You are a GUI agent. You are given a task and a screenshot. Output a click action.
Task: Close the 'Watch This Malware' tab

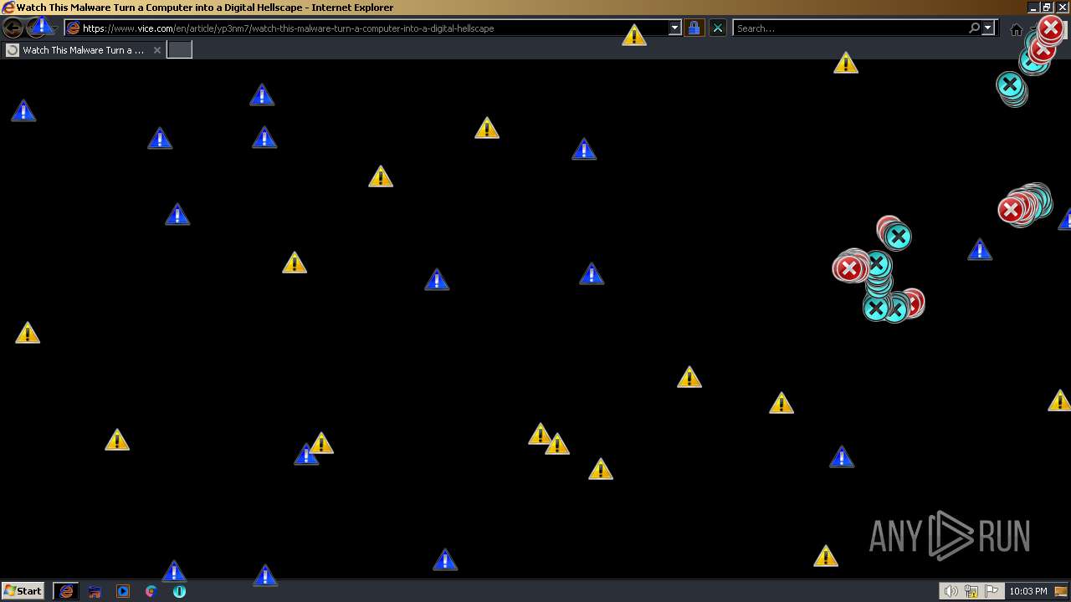(156, 50)
